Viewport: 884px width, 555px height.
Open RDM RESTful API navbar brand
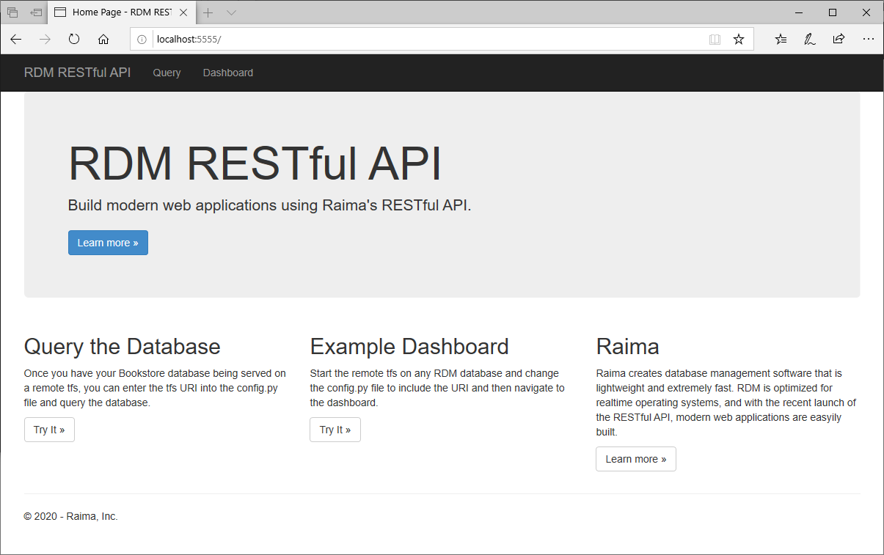77,73
